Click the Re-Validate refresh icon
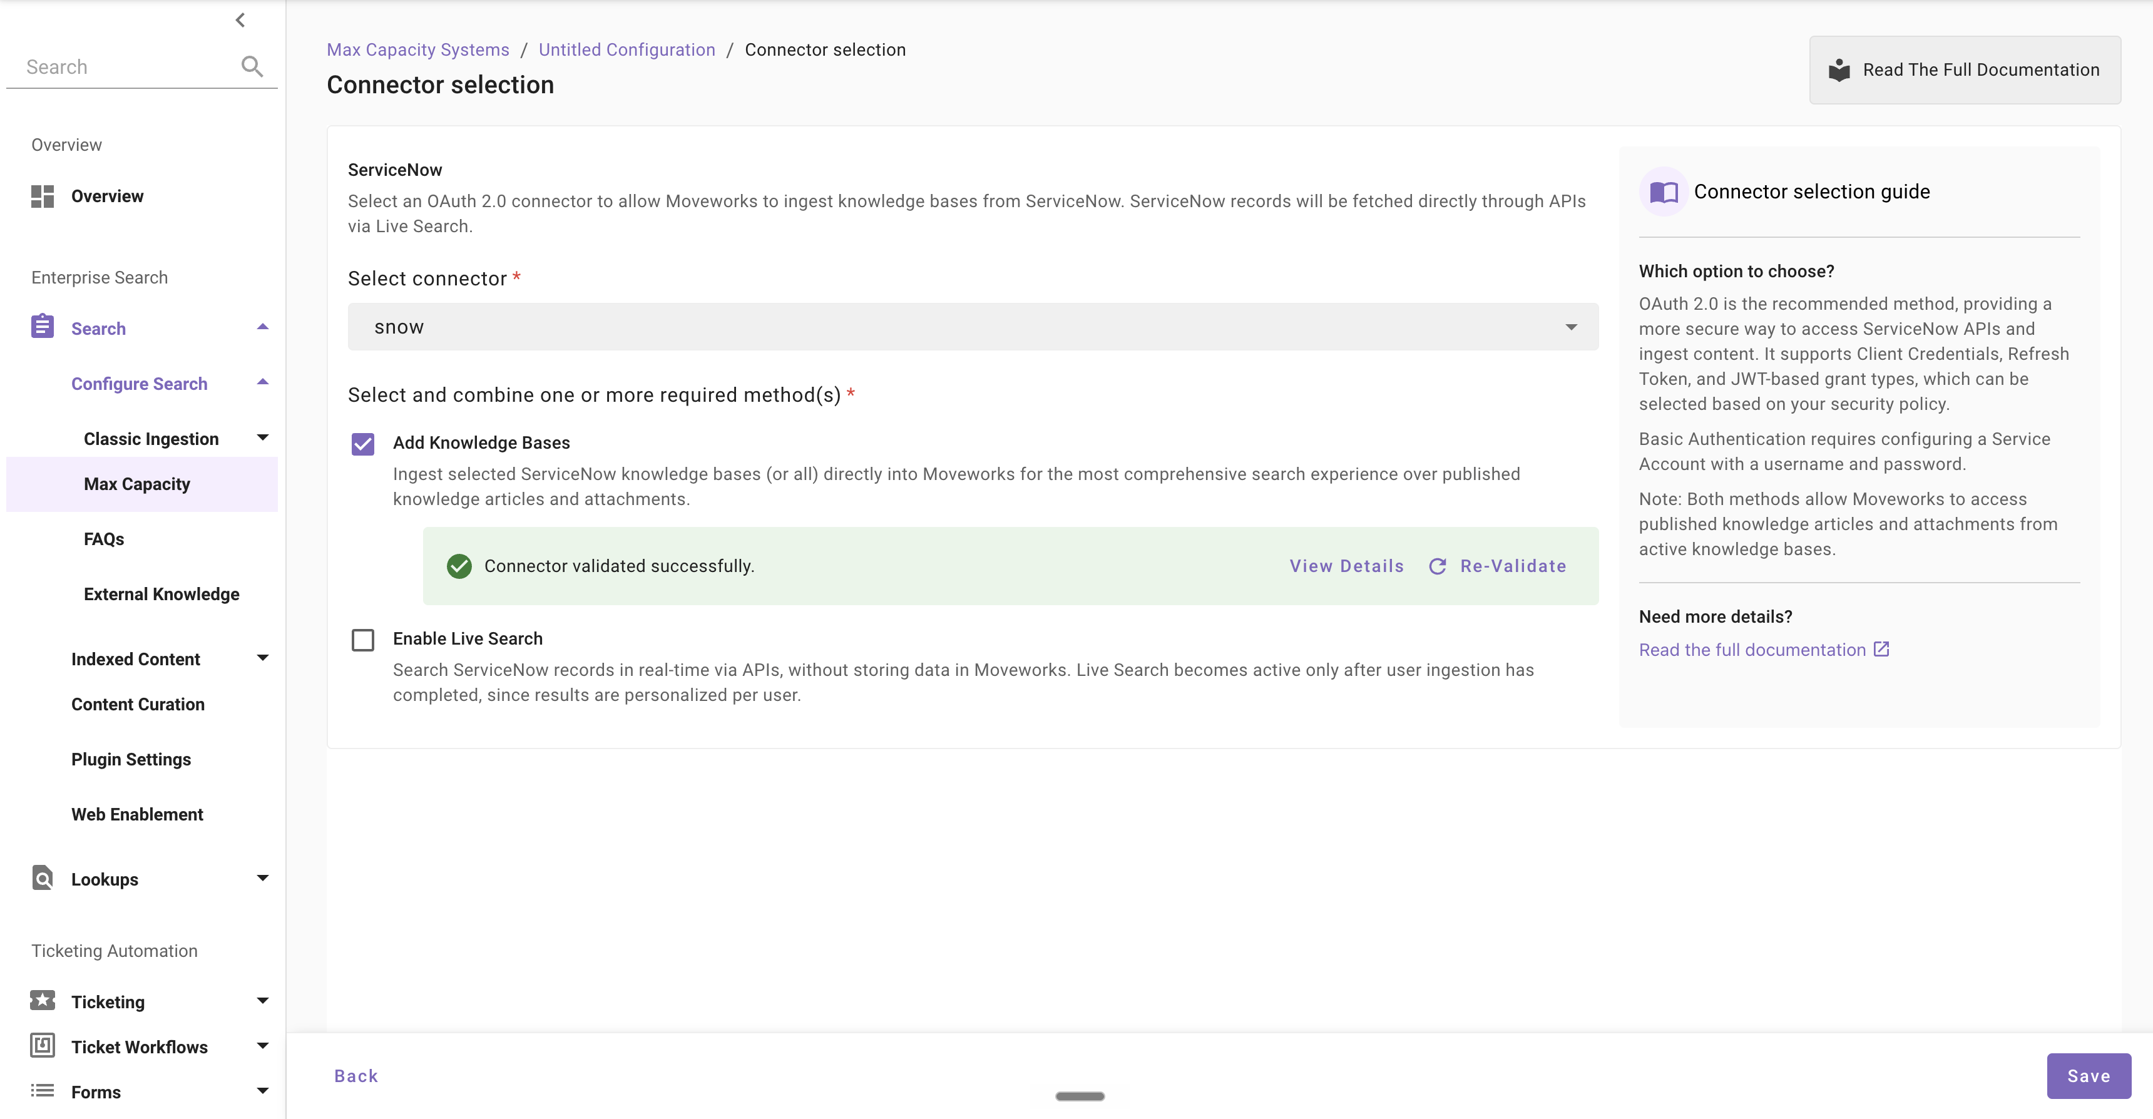 pos(1438,566)
